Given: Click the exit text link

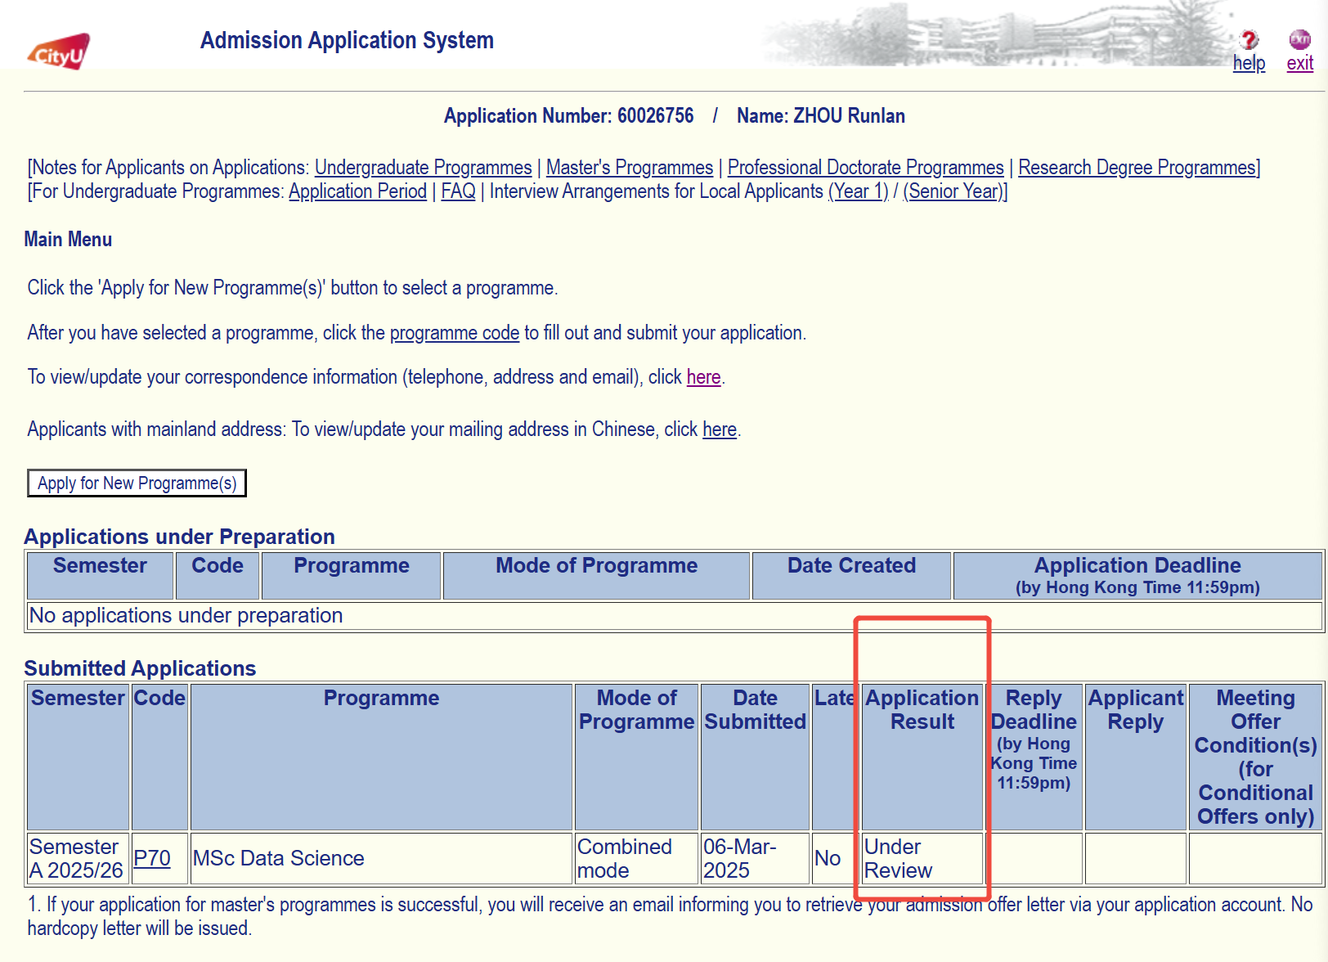Looking at the screenshot, I should pyautogui.click(x=1299, y=64).
